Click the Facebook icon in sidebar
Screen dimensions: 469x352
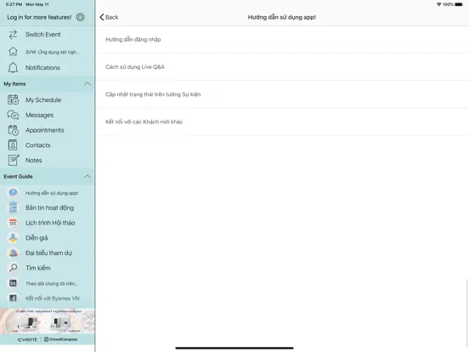tap(13, 298)
